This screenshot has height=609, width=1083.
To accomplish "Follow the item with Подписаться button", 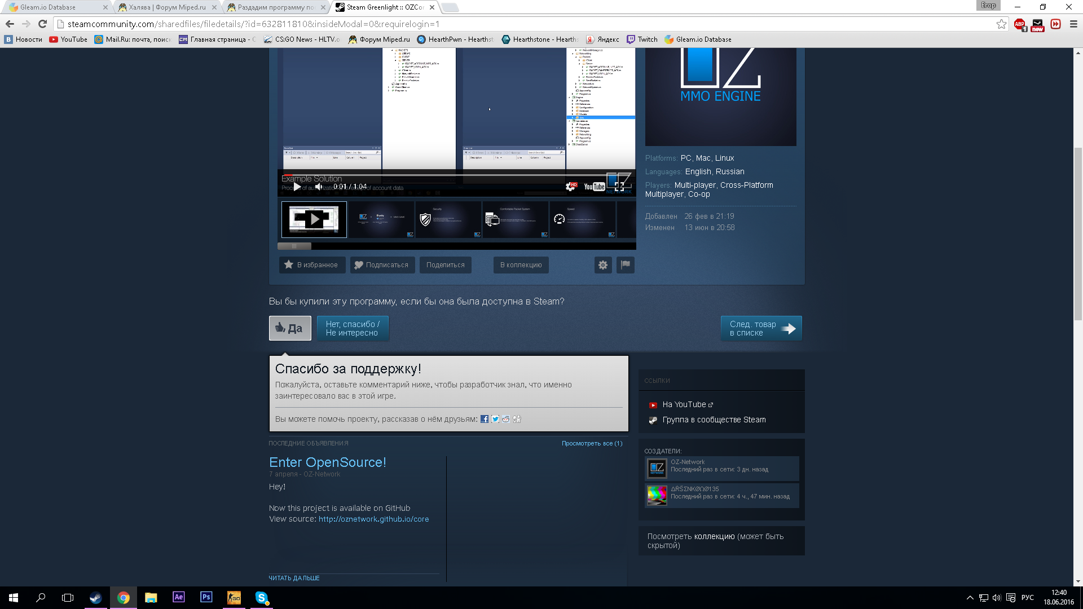I will pyautogui.click(x=382, y=265).
